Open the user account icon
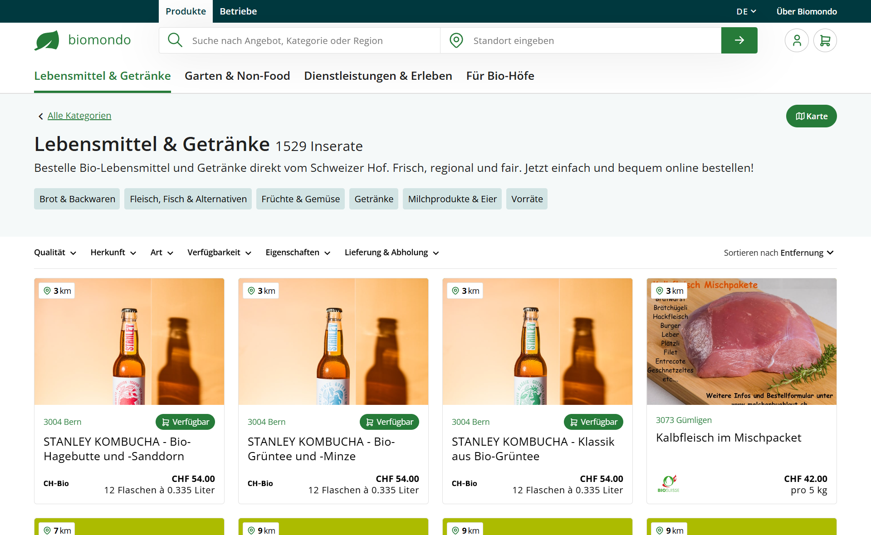 [x=797, y=40]
